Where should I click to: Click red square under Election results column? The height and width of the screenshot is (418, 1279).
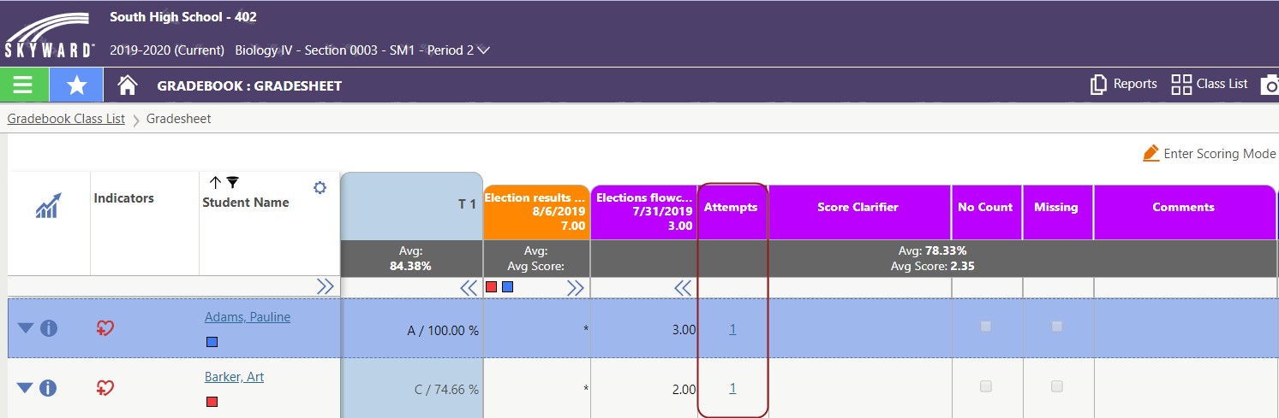492,287
